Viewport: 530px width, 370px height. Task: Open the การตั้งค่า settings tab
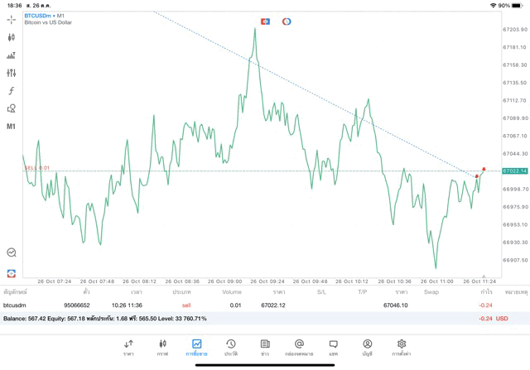(402, 347)
